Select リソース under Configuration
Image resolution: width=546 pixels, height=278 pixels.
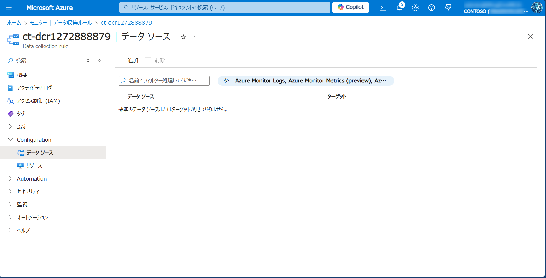(x=34, y=166)
